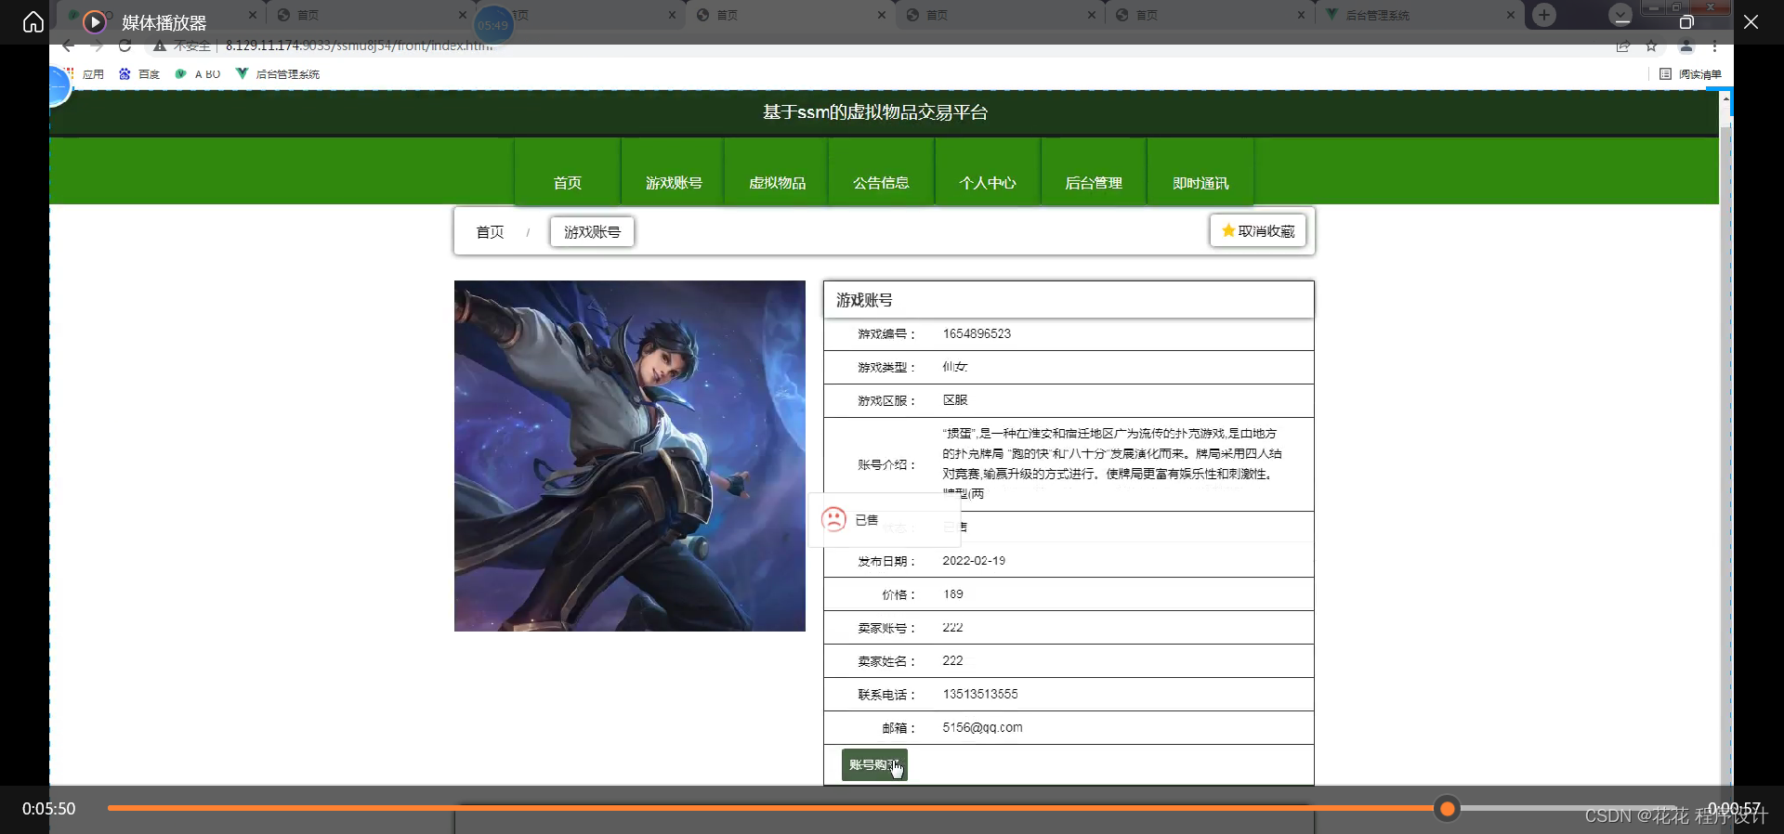Open the 即时通讯 navigation menu item
This screenshot has width=1784, height=834.
click(x=1200, y=171)
